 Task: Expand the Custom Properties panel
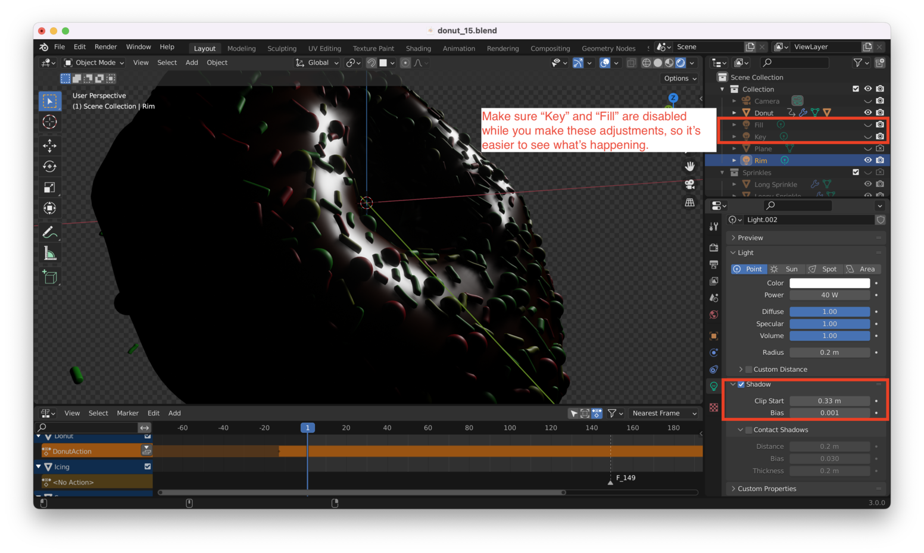pyautogui.click(x=766, y=489)
